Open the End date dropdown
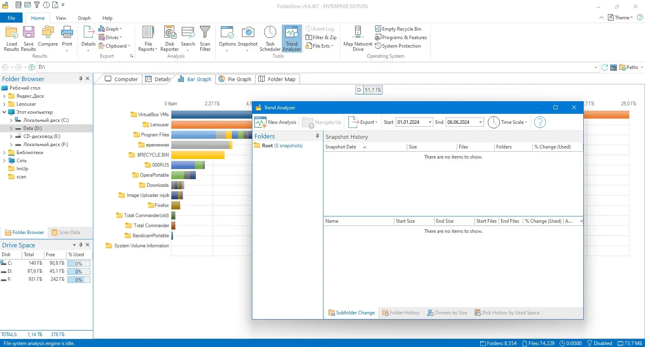 [480, 122]
